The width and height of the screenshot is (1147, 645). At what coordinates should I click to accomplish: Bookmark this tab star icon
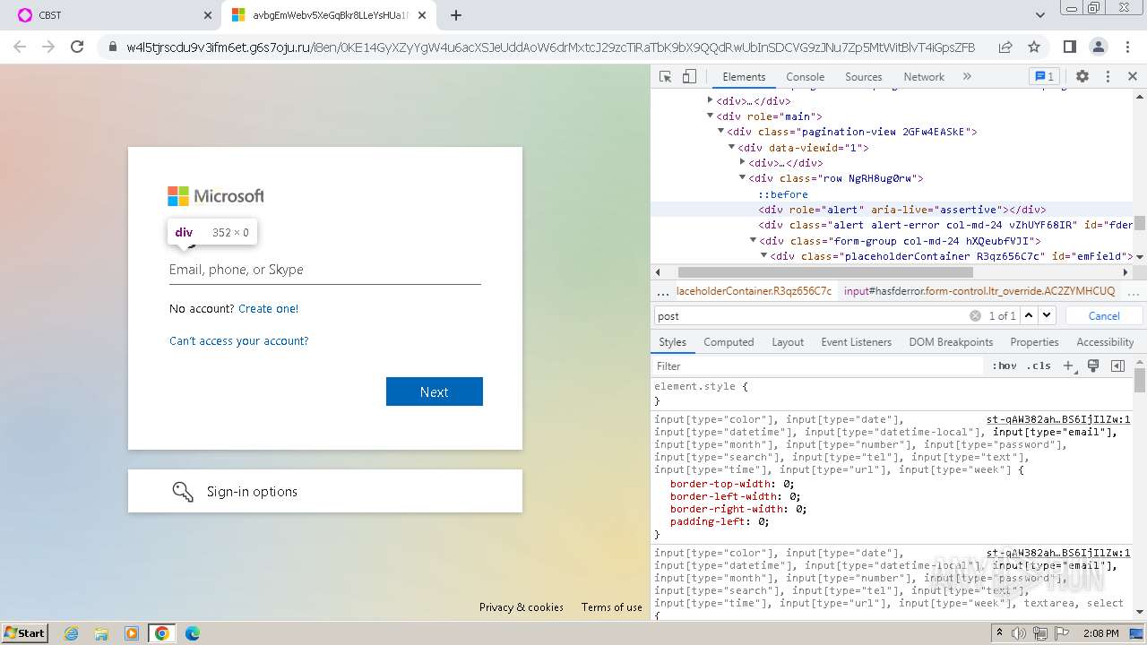click(x=1034, y=47)
